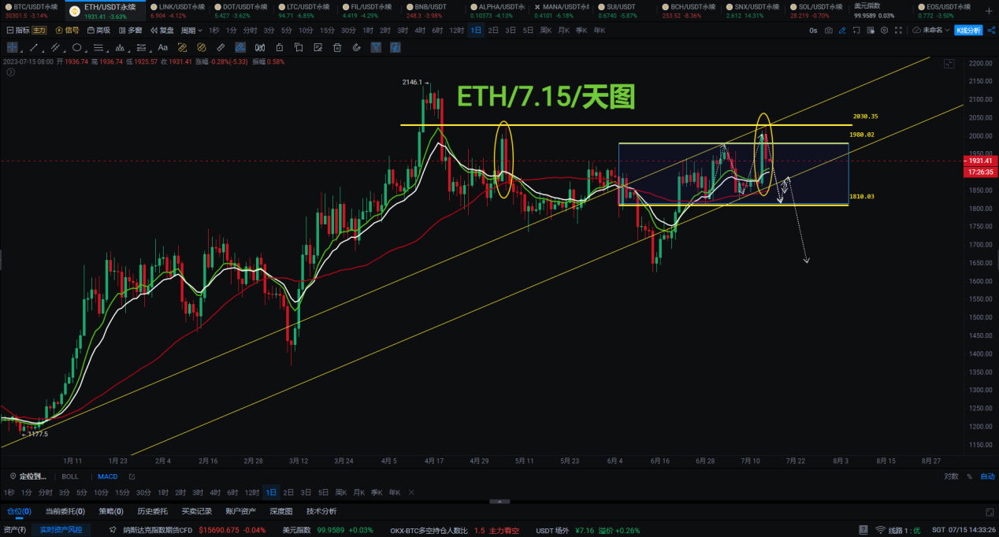
Task: Add a new ticker tab with plus
Action: (990, 10)
